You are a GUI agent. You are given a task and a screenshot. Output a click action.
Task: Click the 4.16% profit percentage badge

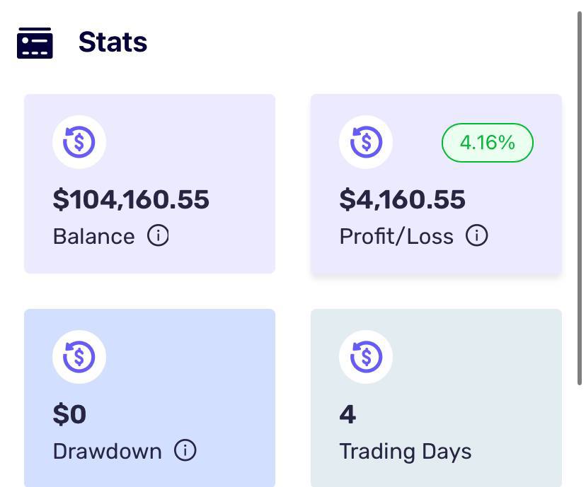coord(487,143)
